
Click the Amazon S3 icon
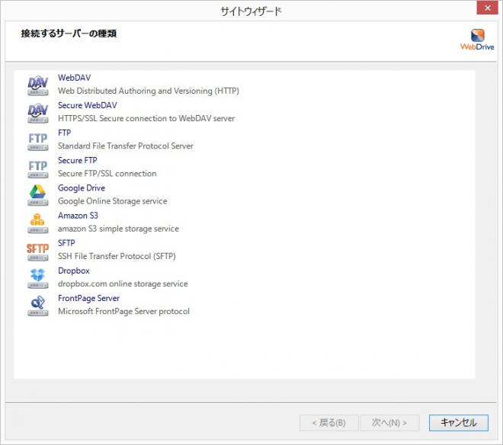tap(38, 223)
